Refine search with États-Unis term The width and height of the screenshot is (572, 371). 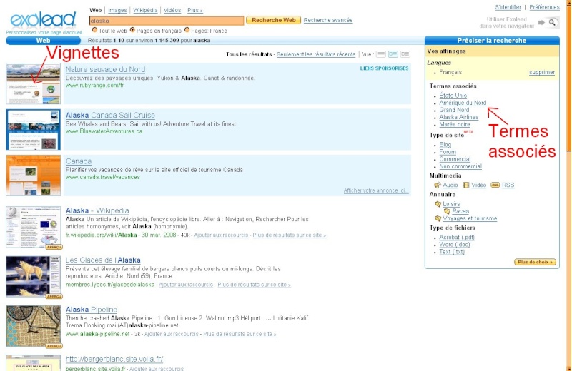[x=453, y=96]
